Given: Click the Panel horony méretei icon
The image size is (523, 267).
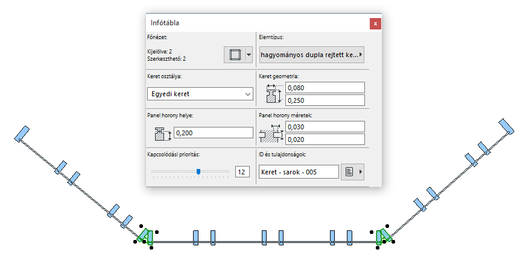Looking at the screenshot, I should click(274, 133).
